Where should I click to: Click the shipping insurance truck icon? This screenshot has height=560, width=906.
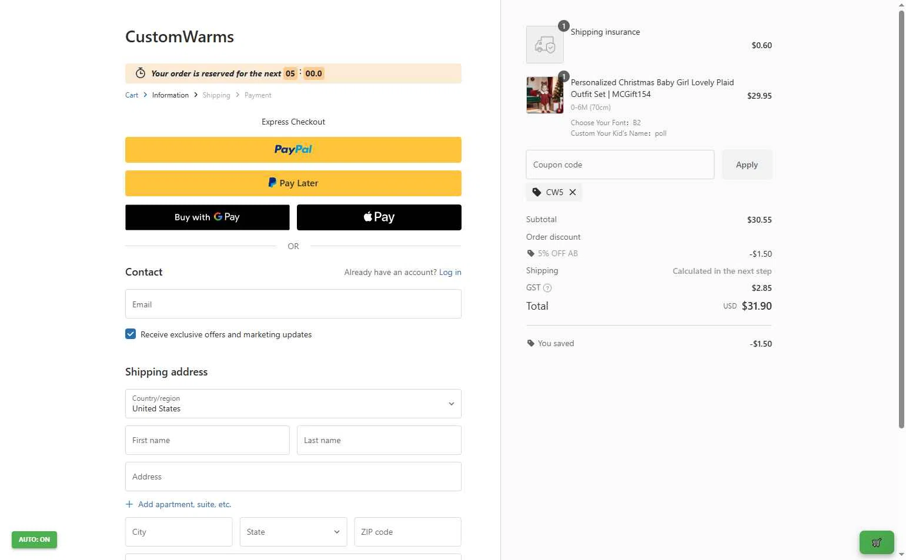point(545,45)
